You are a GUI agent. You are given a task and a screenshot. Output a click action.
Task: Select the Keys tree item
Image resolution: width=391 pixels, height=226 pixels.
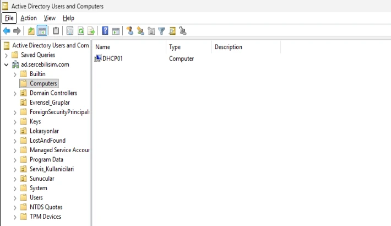[x=35, y=122]
